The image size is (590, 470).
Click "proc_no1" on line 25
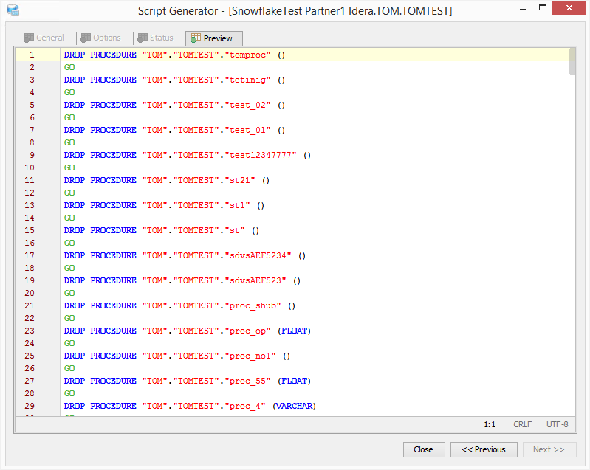250,356
